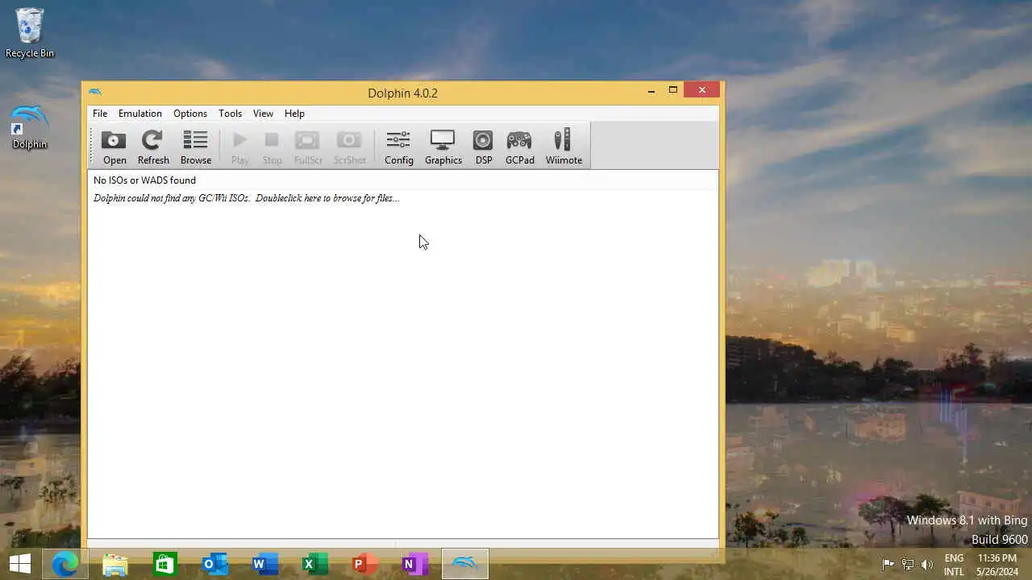Open the Store app in taskbar
Viewport: 1032px width, 580px height.
(164, 564)
